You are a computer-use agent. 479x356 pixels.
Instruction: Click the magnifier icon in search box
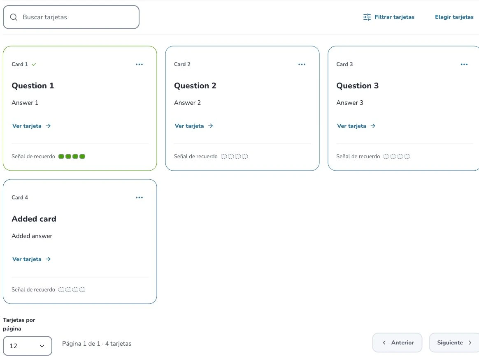14,17
